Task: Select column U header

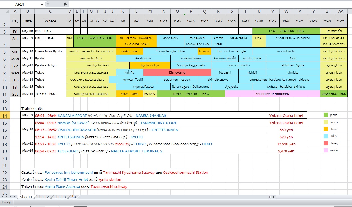Action: tap(259, 11)
